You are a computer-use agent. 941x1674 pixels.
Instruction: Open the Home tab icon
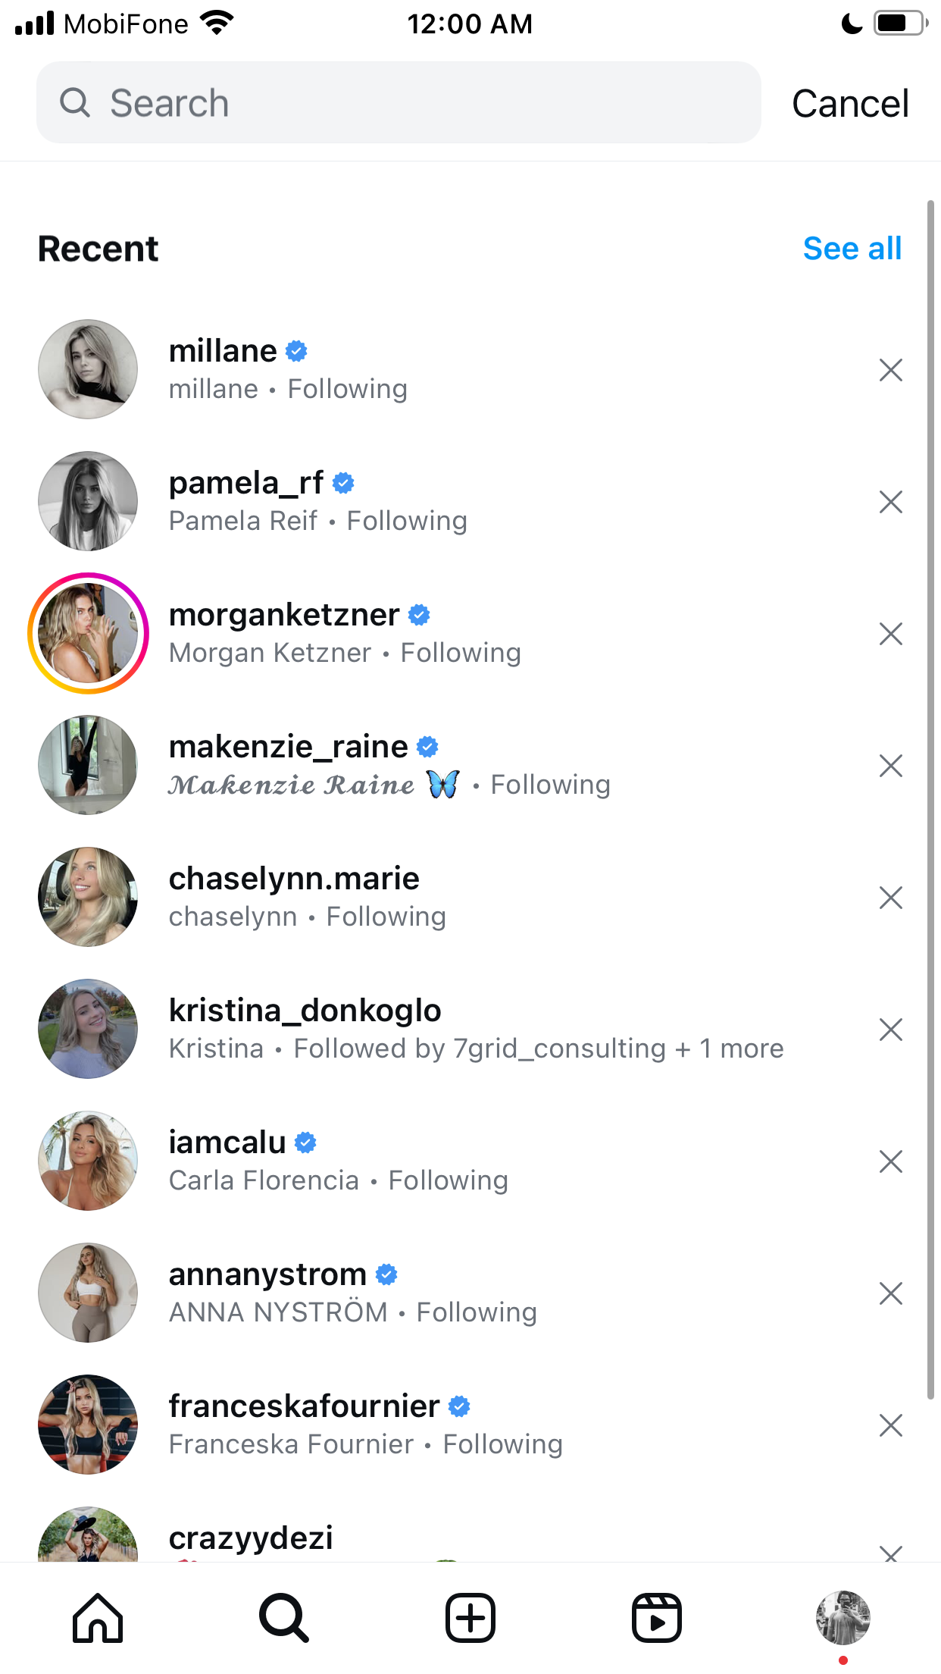[x=98, y=1618]
